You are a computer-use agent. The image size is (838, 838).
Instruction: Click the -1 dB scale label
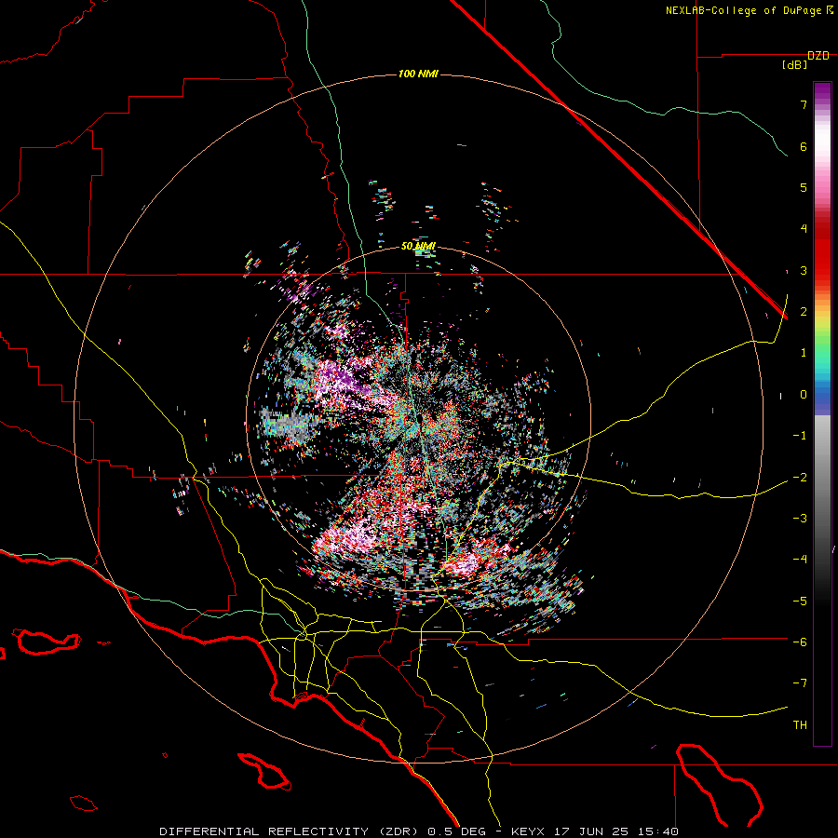(800, 436)
